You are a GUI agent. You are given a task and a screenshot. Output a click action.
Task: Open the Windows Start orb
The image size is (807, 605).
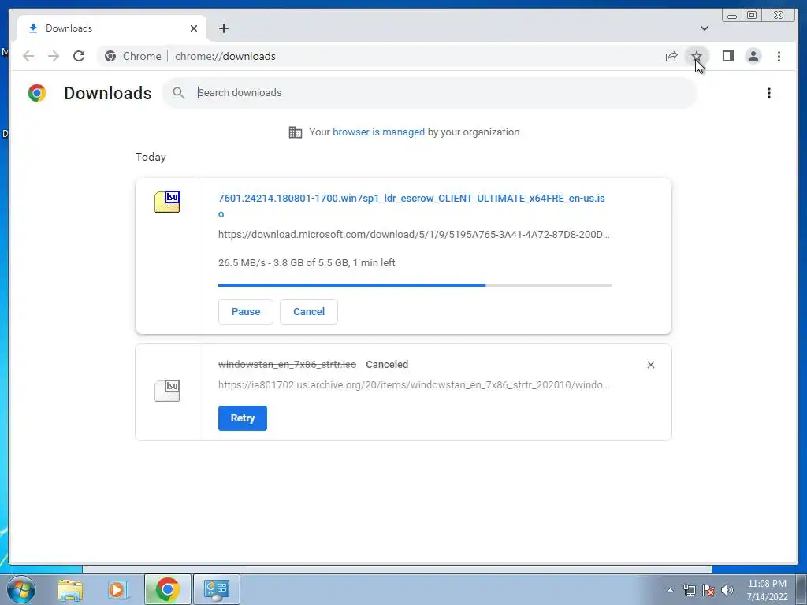pos(20,589)
